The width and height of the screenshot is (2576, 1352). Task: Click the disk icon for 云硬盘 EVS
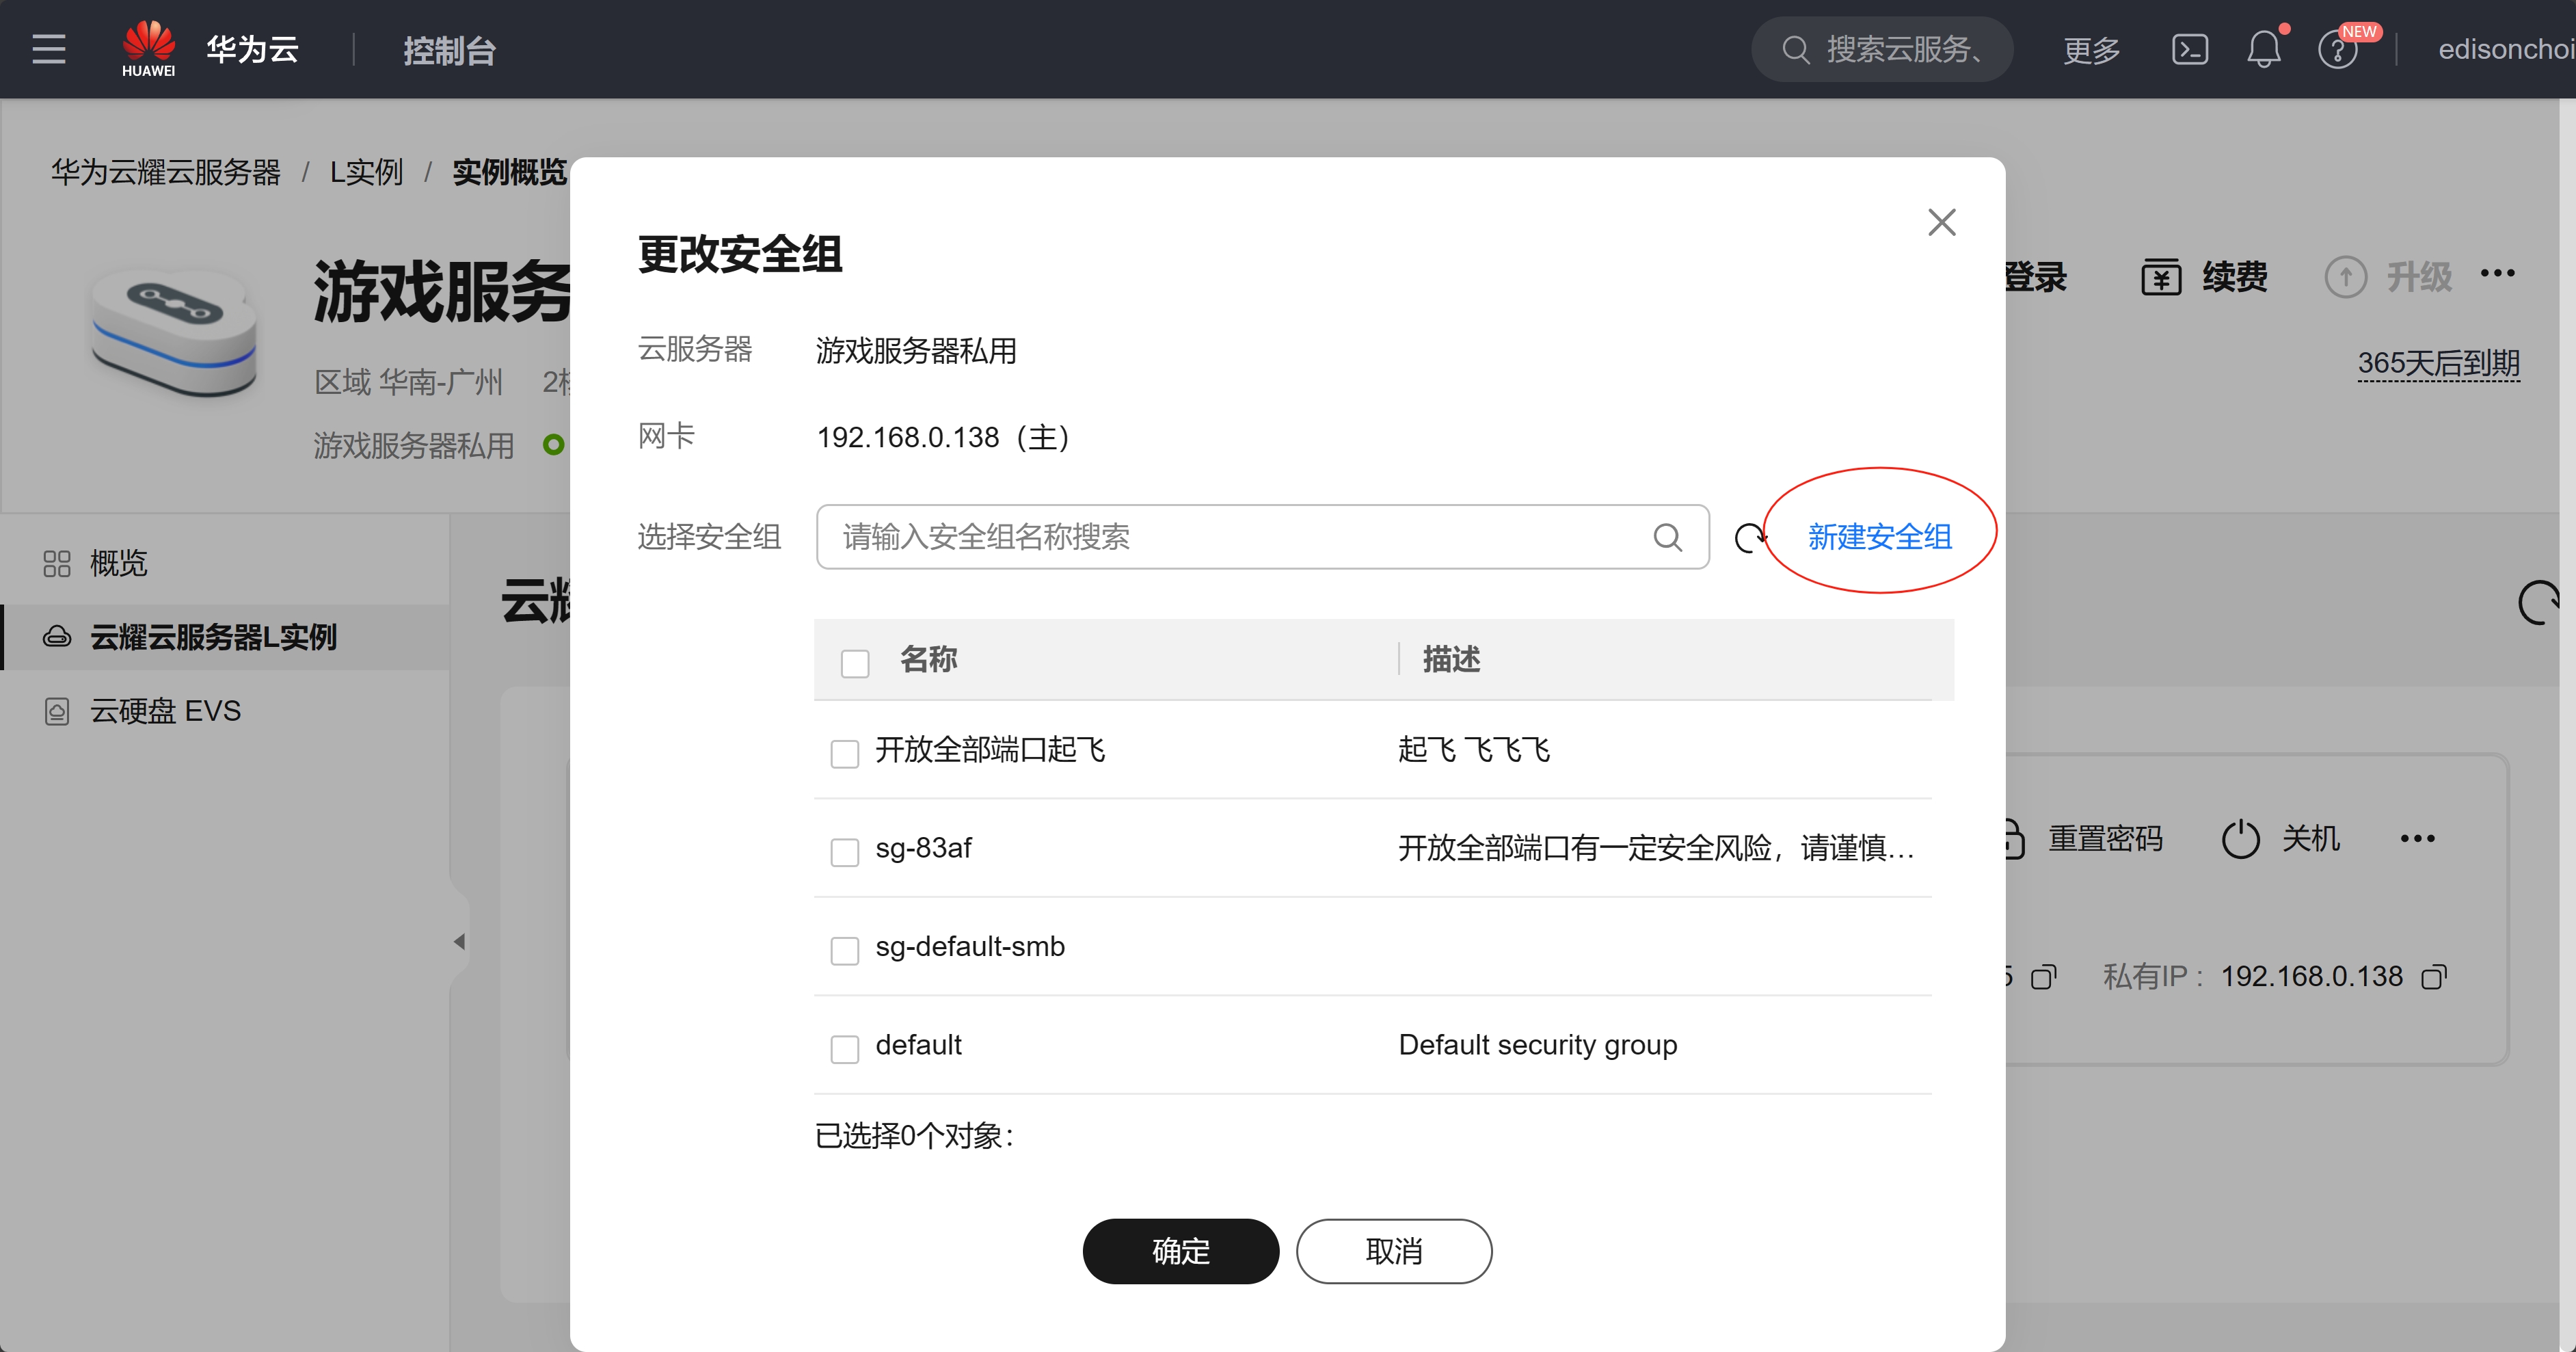[57, 711]
